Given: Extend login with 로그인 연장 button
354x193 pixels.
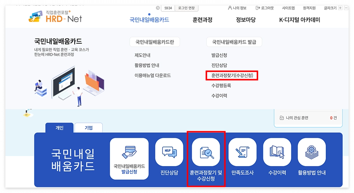Looking at the screenshot, I should point(187,8).
